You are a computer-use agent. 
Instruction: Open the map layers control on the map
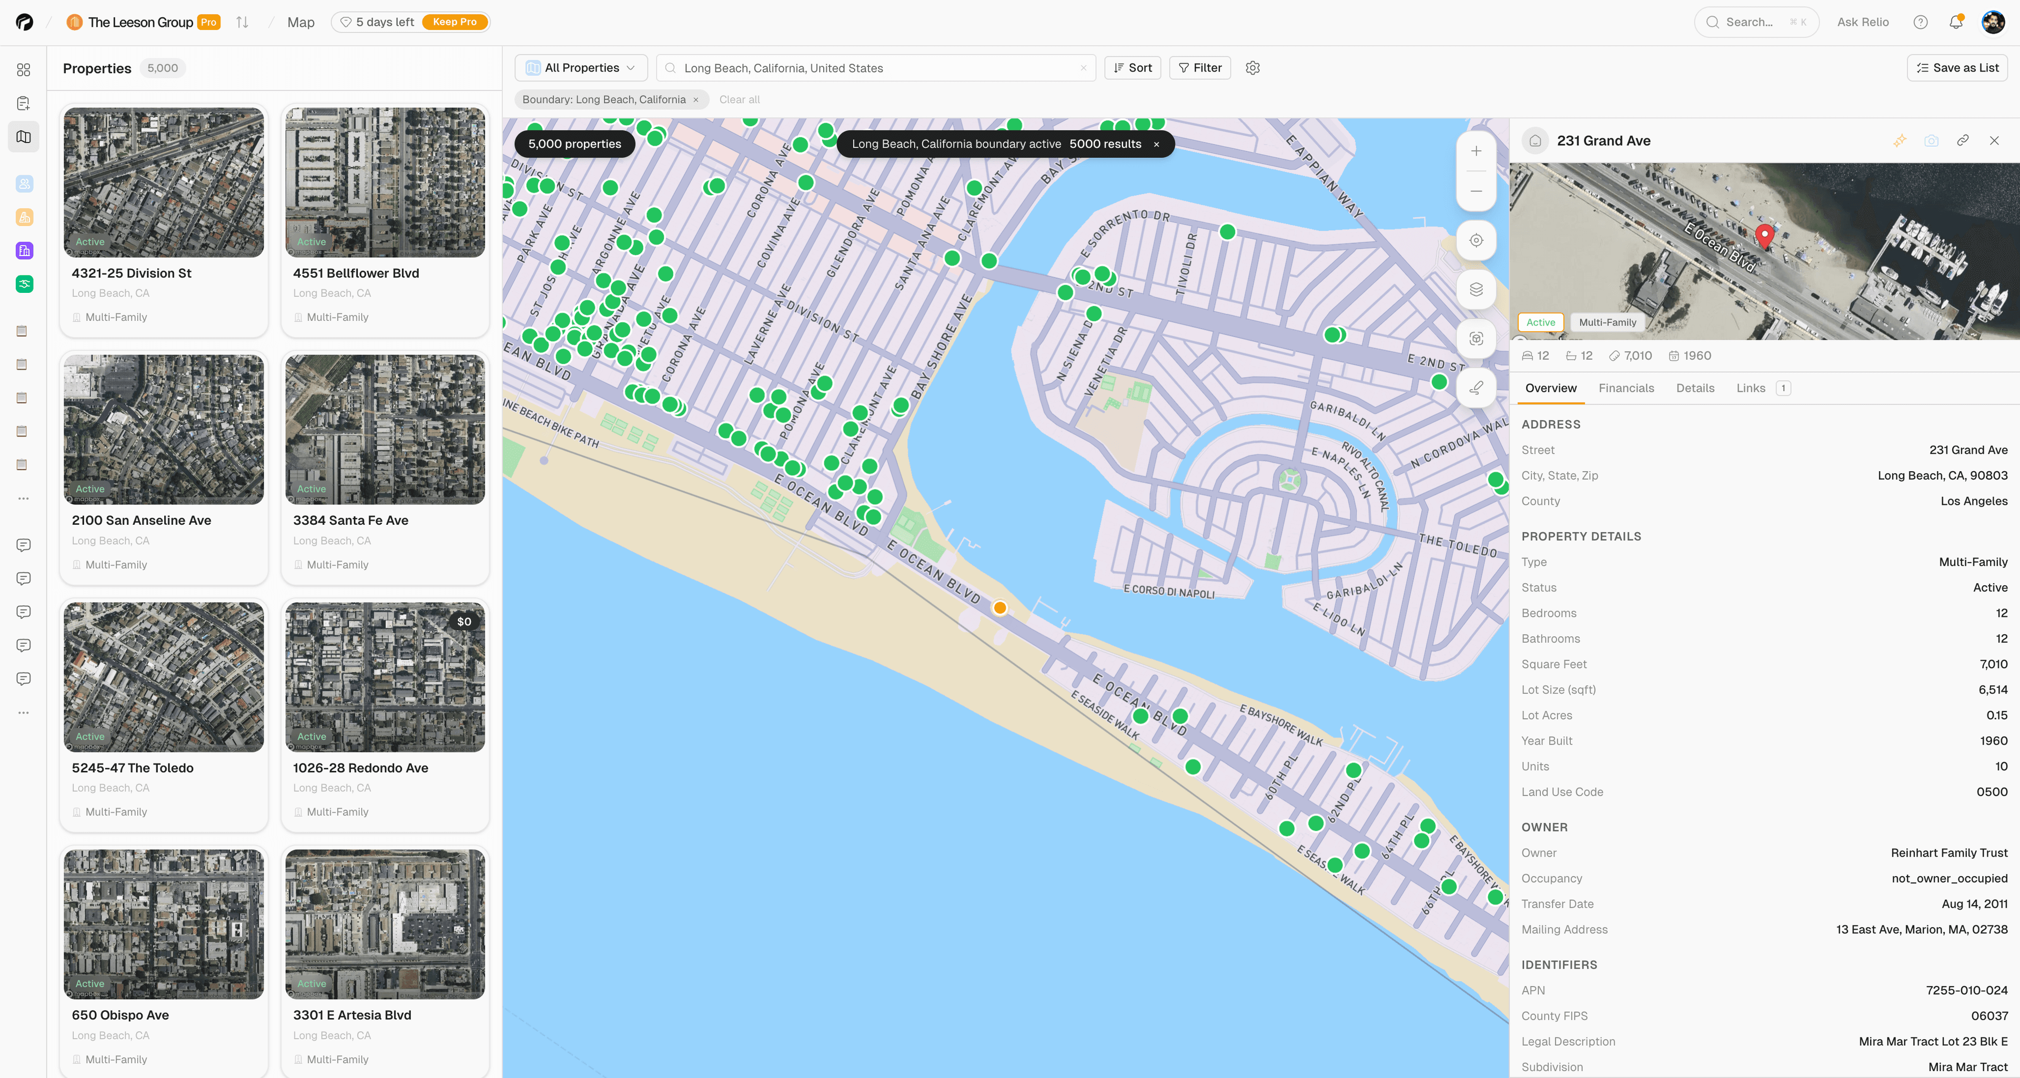1477,289
